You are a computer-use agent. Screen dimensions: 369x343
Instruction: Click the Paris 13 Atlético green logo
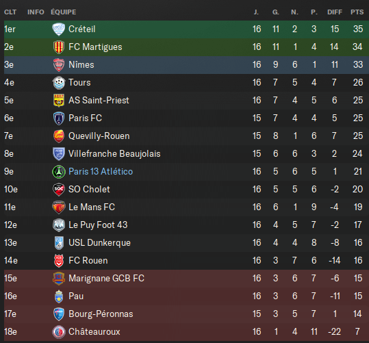[x=59, y=172]
